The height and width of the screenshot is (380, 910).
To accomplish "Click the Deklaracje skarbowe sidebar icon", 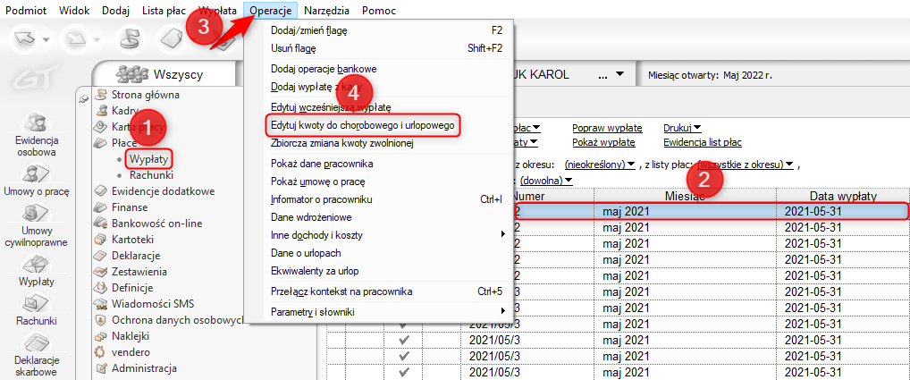I will [36, 345].
